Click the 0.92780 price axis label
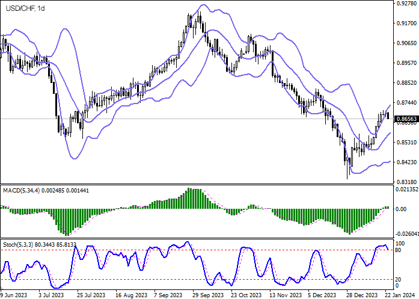This screenshot has width=419, height=299. [x=406, y=4]
